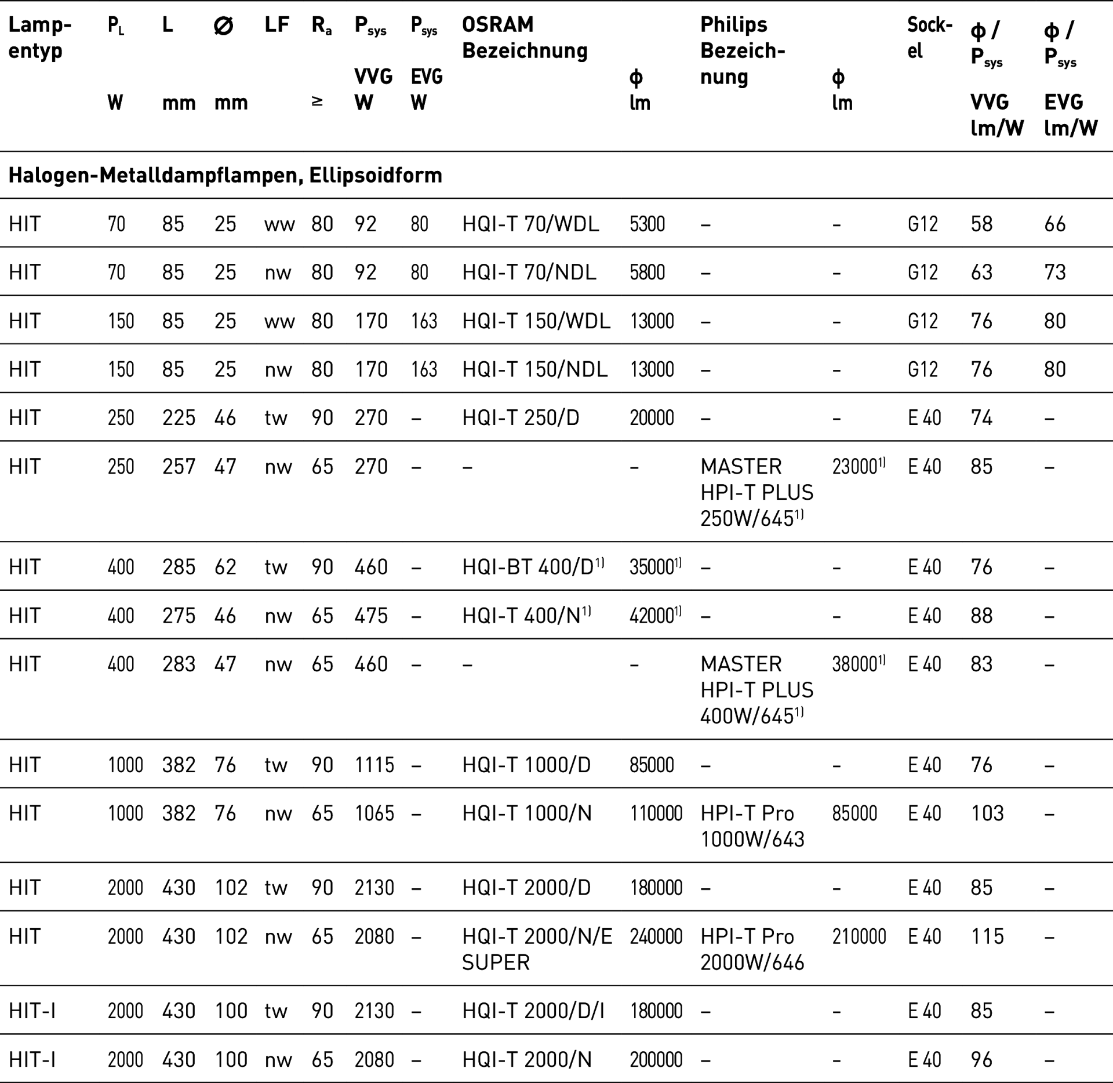Click 'MASTER HPI-T PLUS 250W/645' Philips entry

(757, 492)
